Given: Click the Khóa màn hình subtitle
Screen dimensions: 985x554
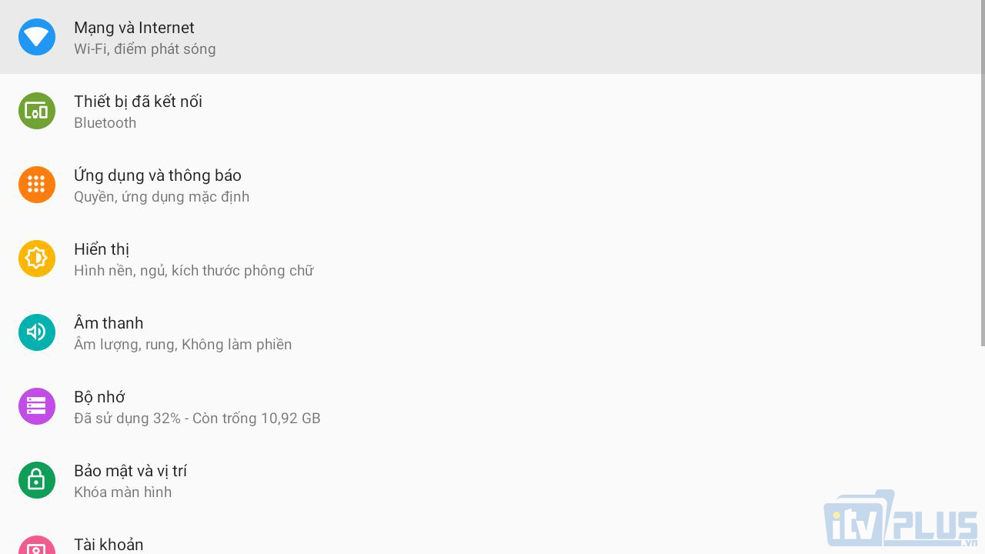Looking at the screenshot, I should [122, 492].
